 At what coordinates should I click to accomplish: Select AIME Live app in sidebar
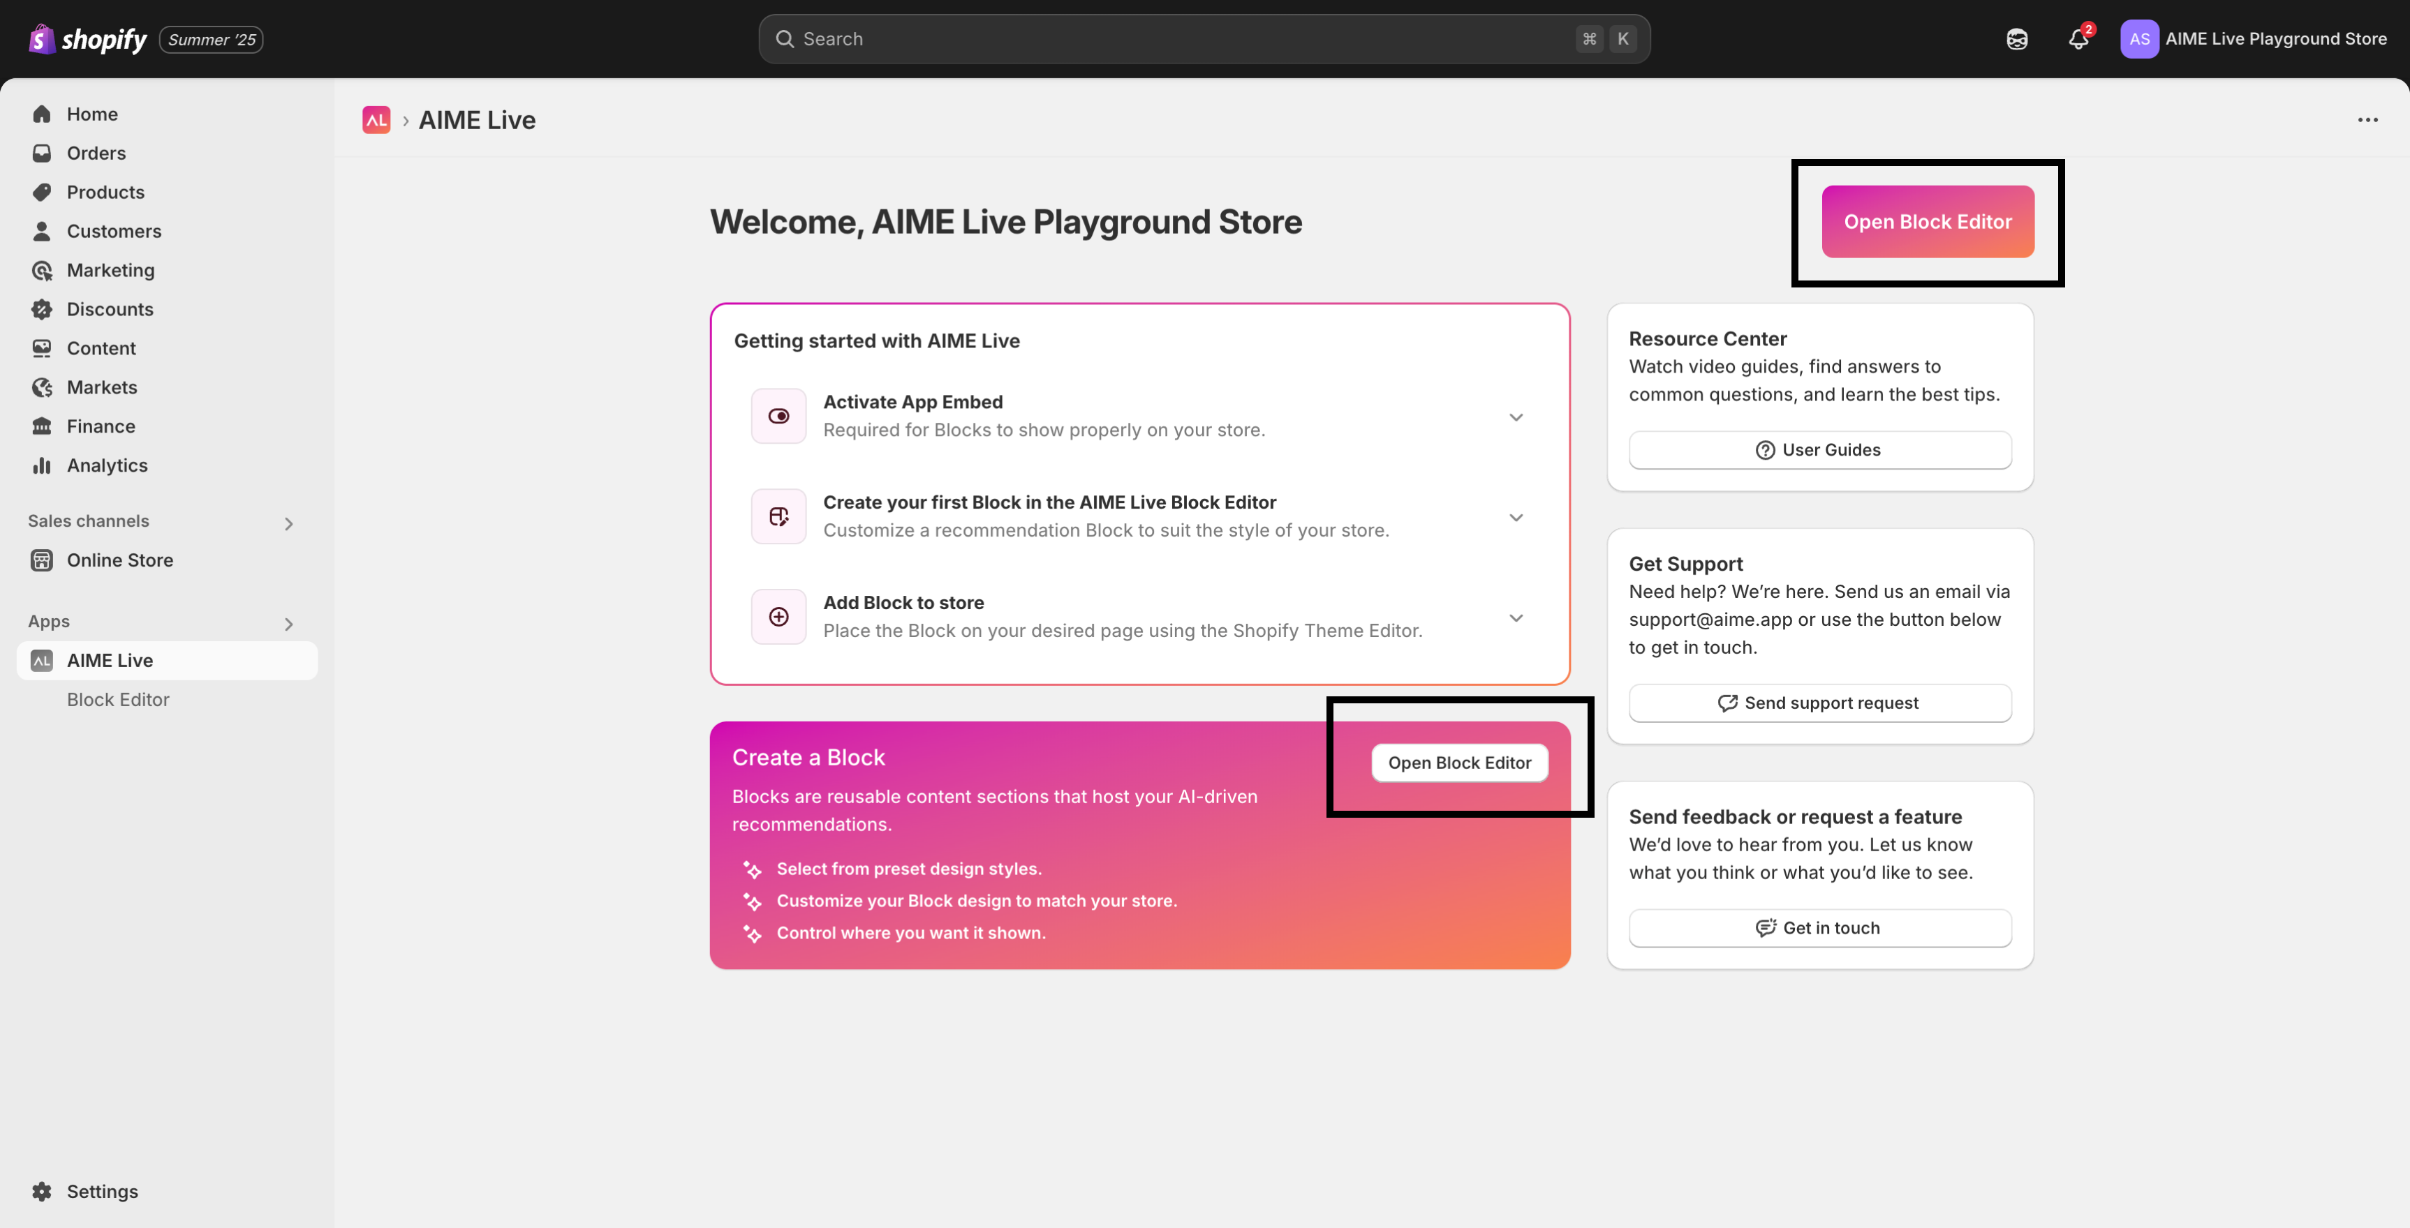(168, 660)
